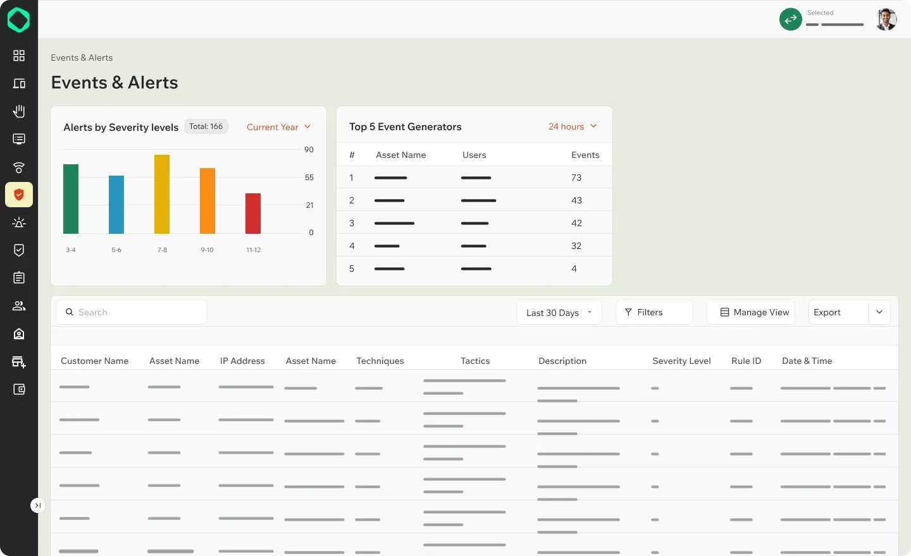Click the green 3-4 severity bar
The image size is (911, 556).
[x=71, y=199]
